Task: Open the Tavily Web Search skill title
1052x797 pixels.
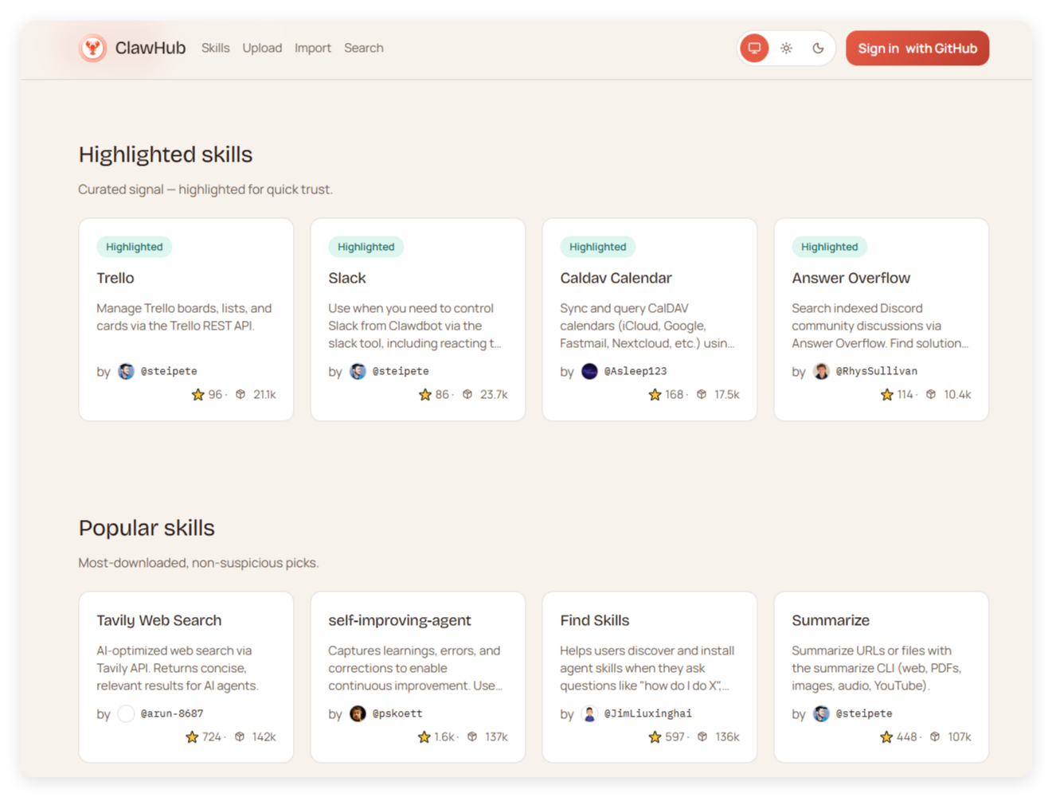Action: tap(159, 620)
